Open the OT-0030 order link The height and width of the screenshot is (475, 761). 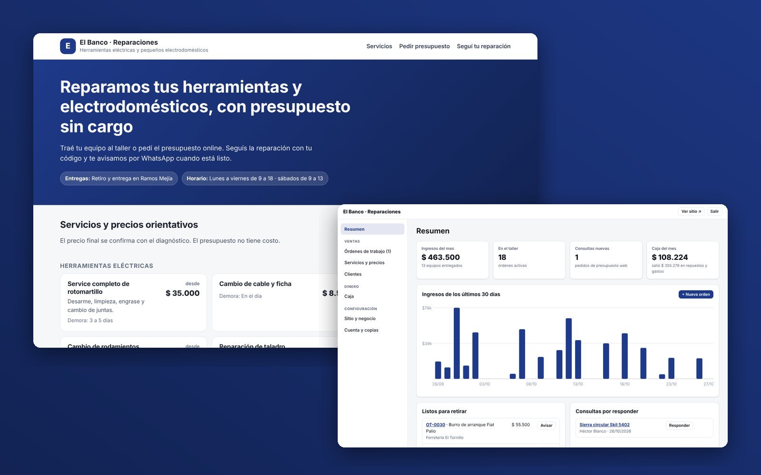tap(436, 425)
